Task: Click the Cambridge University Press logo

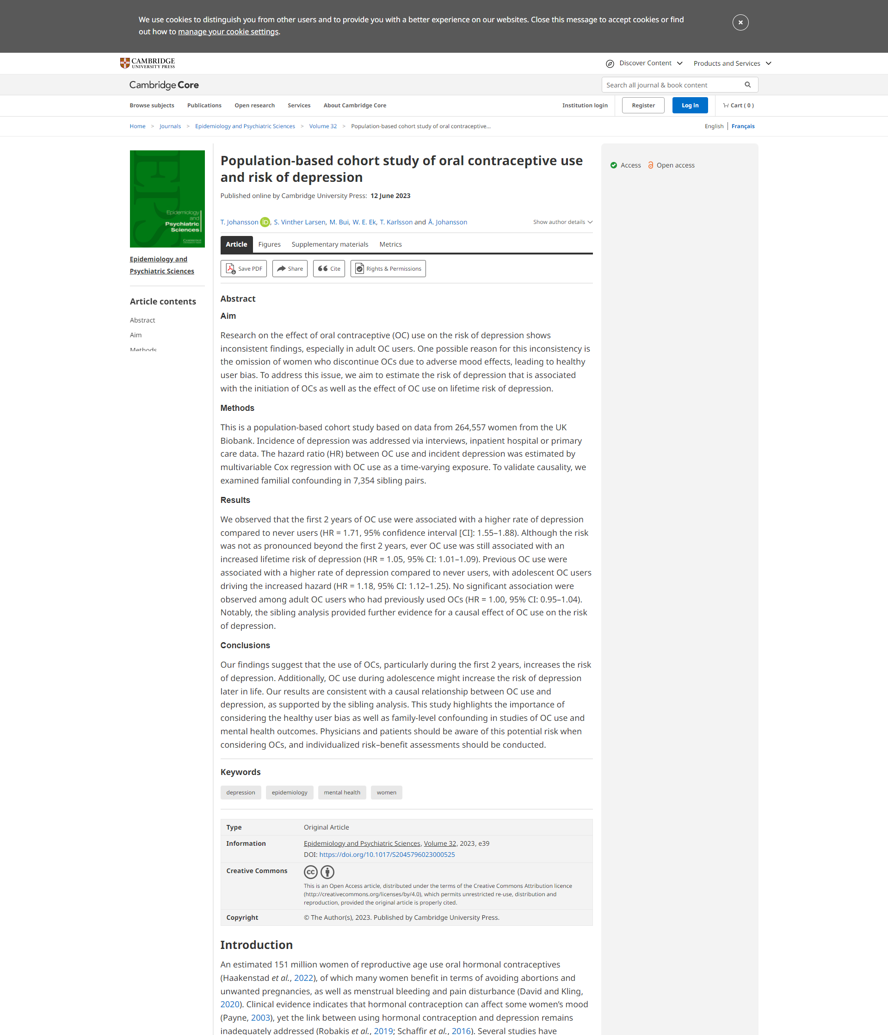Action: (148, 63)
